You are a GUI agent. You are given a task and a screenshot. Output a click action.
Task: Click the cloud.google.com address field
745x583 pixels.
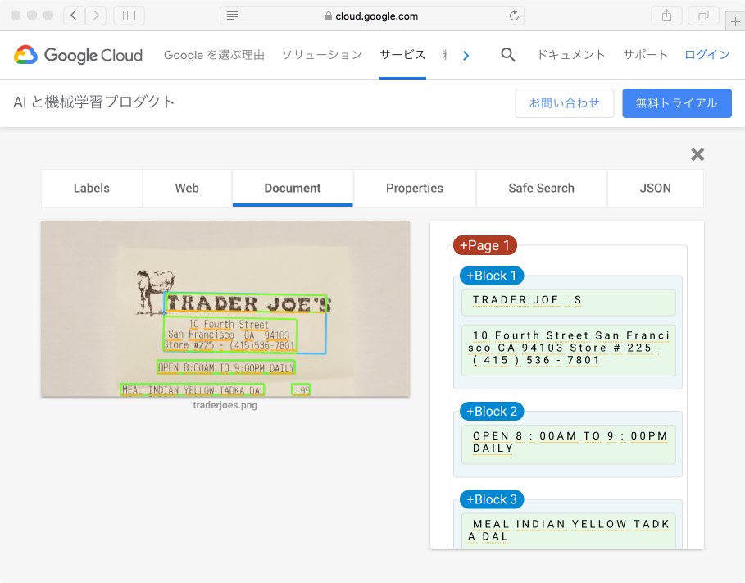372,16
